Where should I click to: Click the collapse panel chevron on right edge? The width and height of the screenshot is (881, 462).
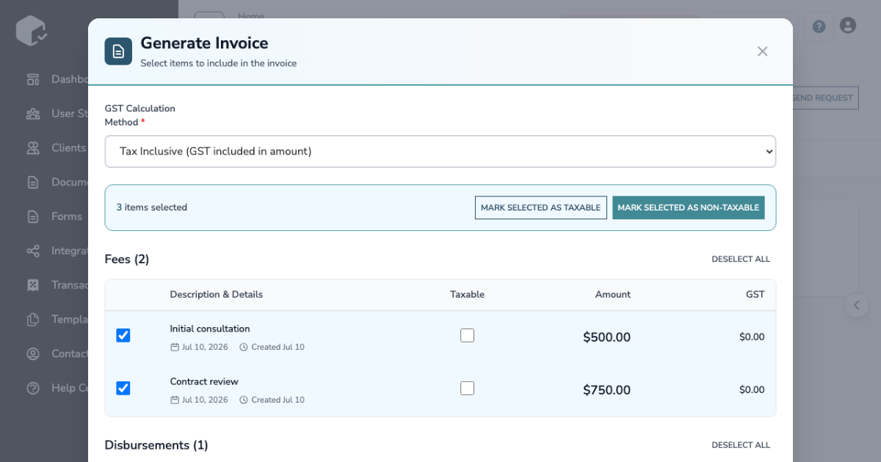click(x=857, y=305)
